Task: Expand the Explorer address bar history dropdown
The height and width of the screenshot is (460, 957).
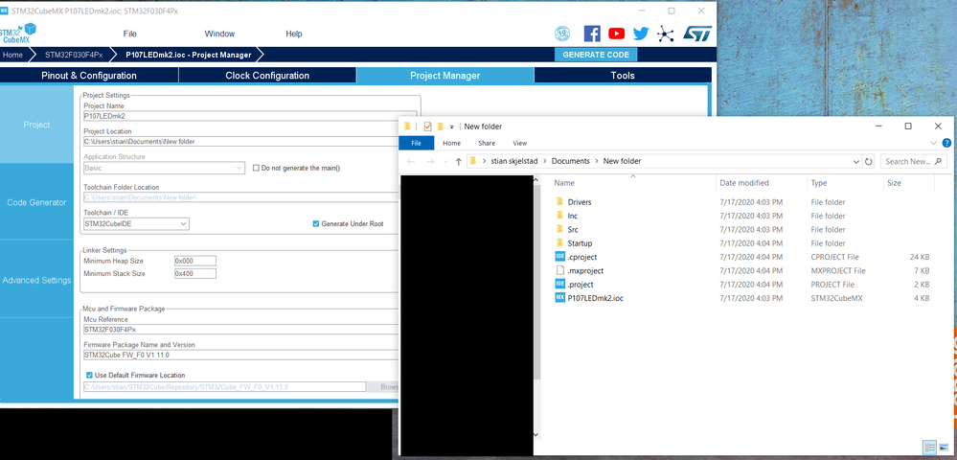Action: tap(856, 161)
